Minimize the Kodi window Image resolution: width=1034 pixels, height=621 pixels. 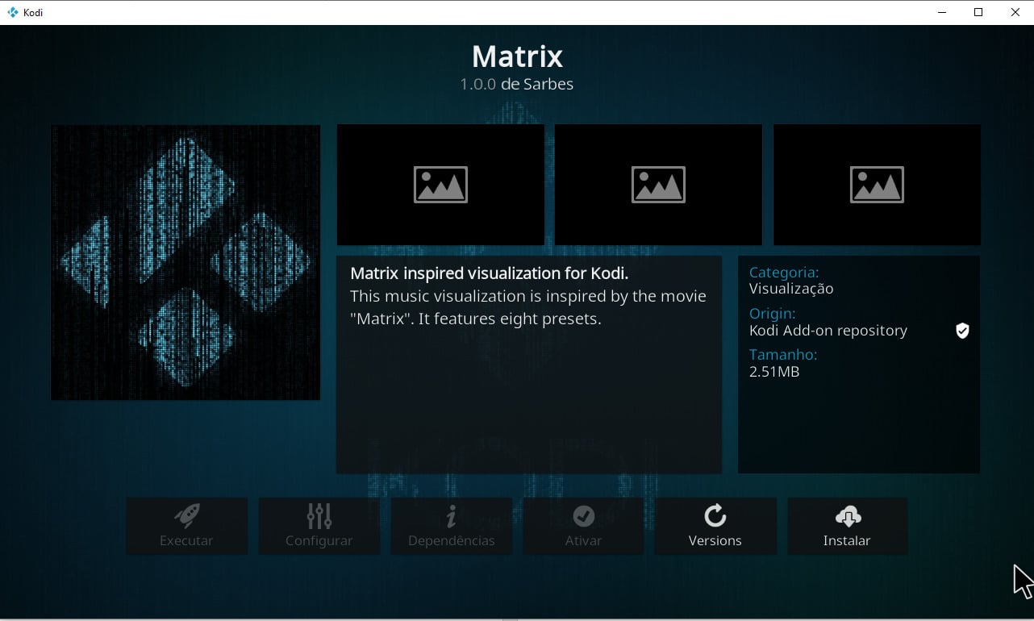(942, 12)
